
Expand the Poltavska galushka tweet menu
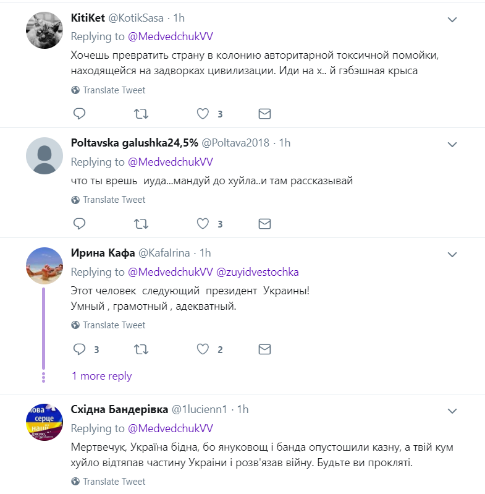point(452,145)
